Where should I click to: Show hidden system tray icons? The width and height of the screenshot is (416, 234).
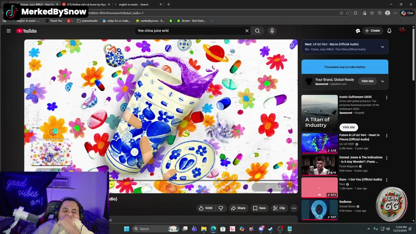click(x=369, y=229)
